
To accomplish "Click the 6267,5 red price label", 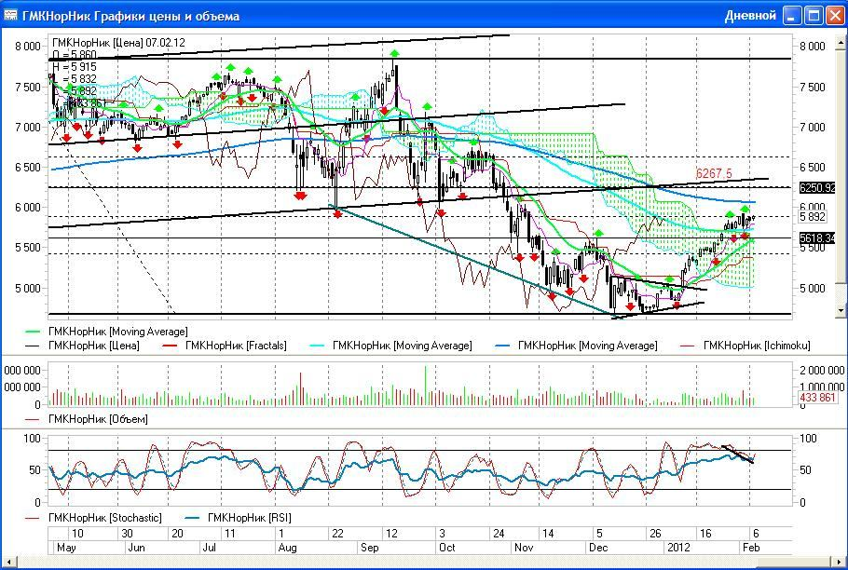I will (713, 173).
